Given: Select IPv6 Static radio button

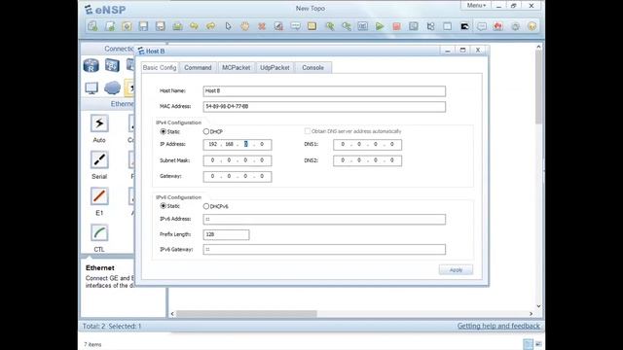Looking at the screenshot, I should coord(163,206).
